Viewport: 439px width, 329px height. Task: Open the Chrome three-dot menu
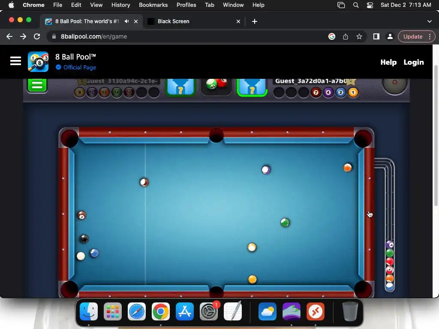coord(430,36)
